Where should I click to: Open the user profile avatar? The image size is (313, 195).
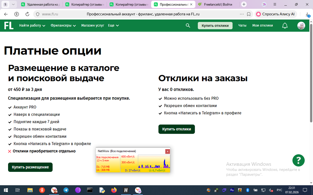click(x=301, y=25)
